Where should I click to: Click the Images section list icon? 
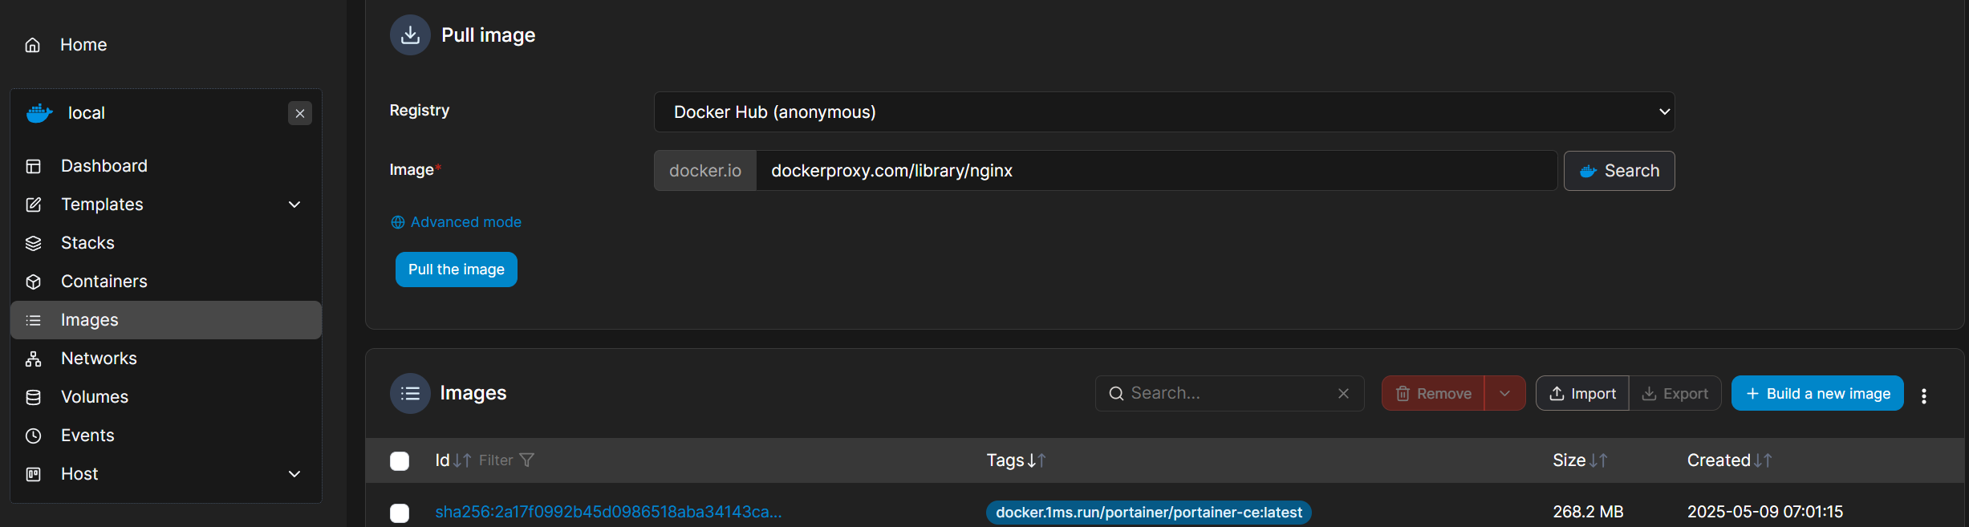tap(410, 393)
